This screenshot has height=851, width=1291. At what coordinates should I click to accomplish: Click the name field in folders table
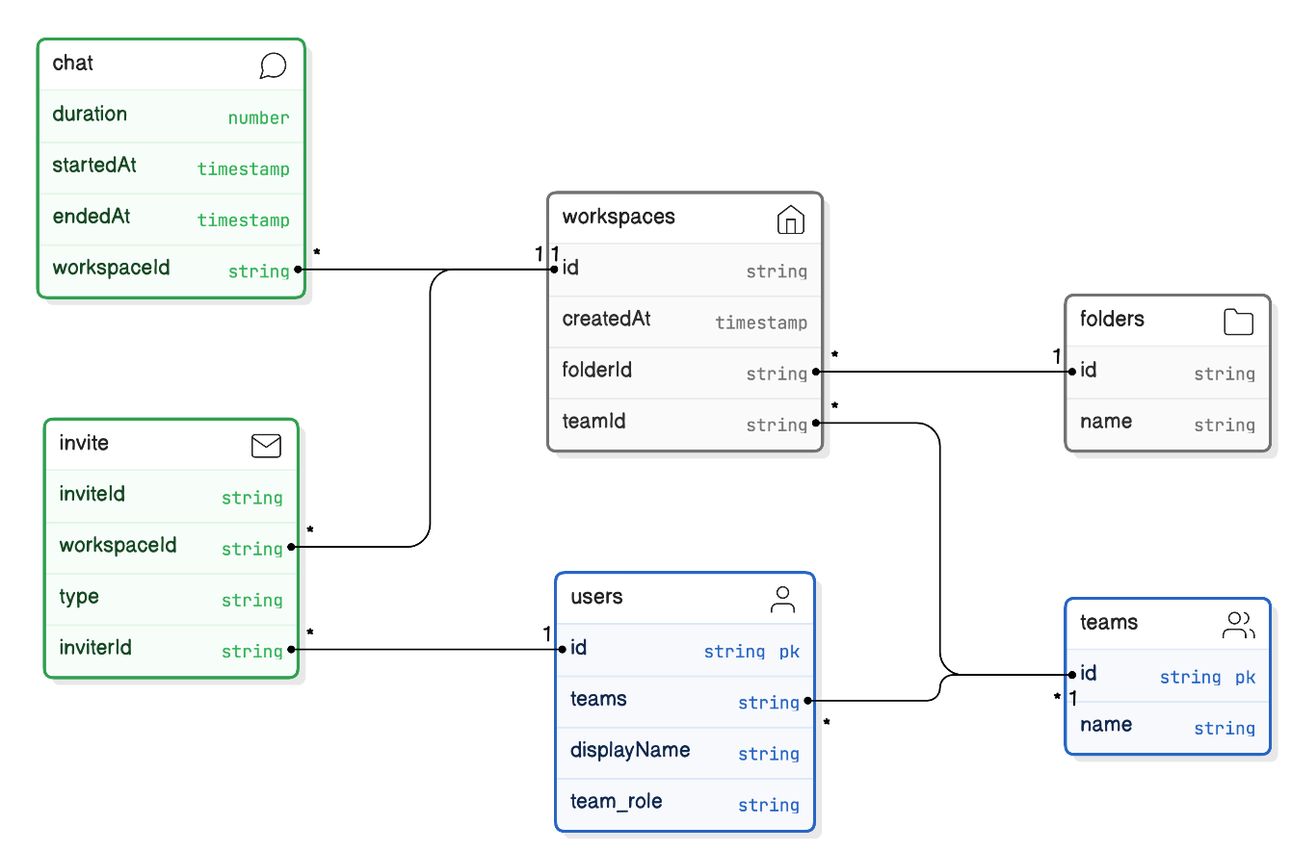point(1168,423)
